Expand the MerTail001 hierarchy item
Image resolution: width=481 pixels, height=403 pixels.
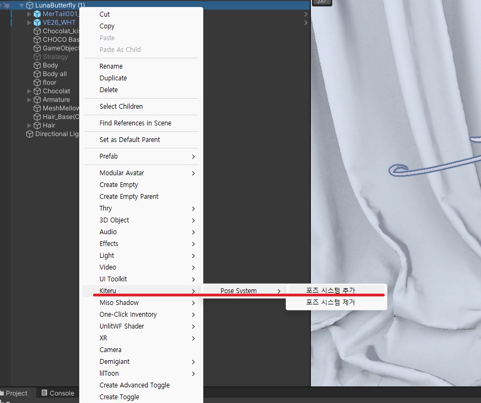pos(29,14)
